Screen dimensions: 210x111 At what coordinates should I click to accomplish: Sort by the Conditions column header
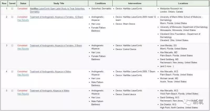point(100,3)
